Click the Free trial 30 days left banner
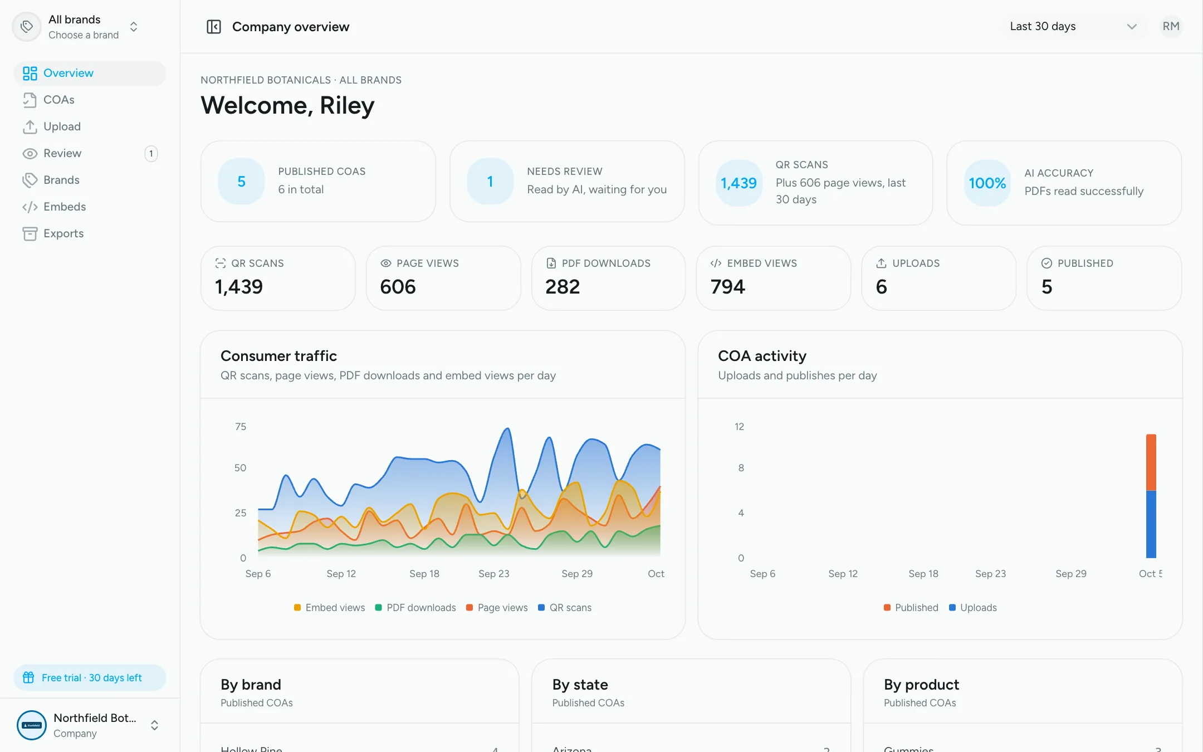This screenshot has width=1203, height=752. point(90,677)
